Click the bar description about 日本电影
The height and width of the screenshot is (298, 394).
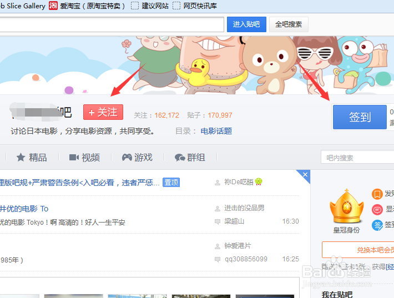(83, 131)
